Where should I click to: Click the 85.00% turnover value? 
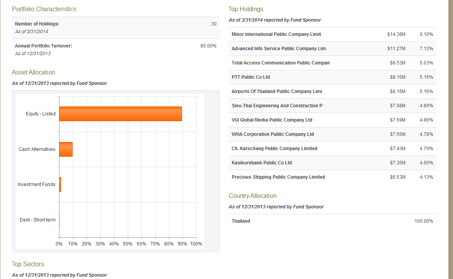pos(208,46)
